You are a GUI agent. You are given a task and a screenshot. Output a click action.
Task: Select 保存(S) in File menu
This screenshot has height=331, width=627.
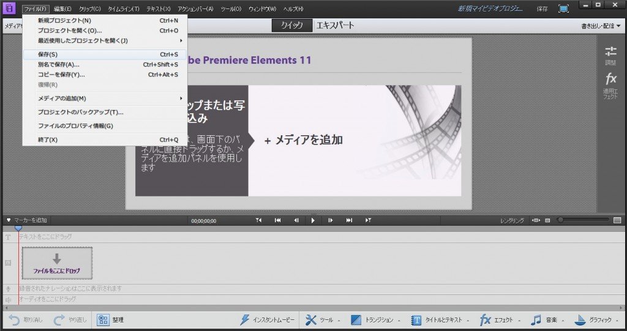105,54
